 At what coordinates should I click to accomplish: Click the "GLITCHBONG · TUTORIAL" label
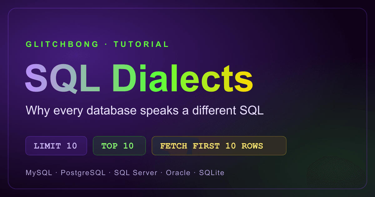[97, 44]
